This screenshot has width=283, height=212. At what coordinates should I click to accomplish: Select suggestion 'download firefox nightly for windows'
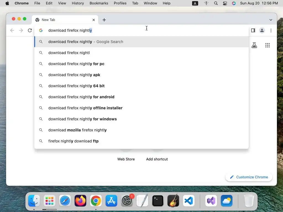coord(141,119)
